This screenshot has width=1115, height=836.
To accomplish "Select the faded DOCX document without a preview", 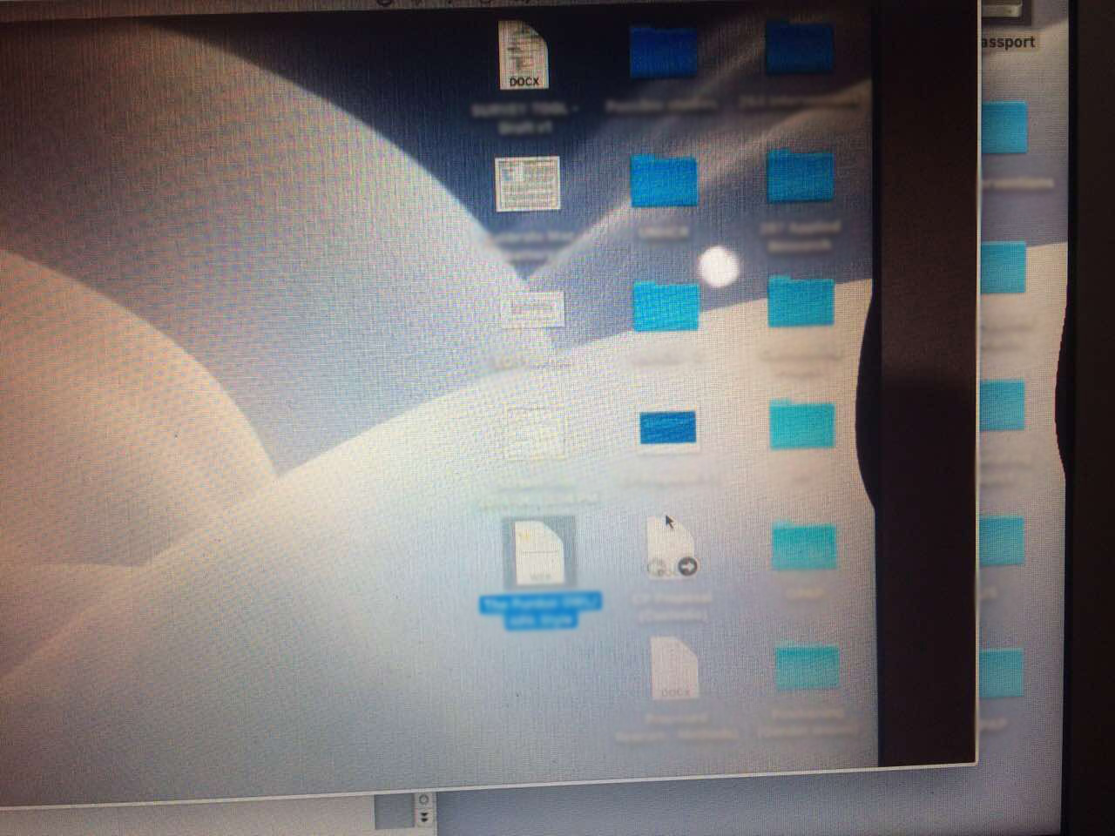I will (x=674, y=669).
